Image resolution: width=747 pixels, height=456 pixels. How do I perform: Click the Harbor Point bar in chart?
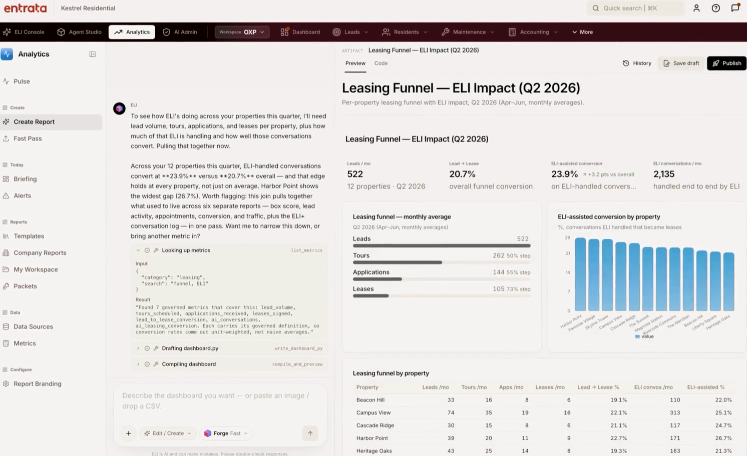coord(580,274)
